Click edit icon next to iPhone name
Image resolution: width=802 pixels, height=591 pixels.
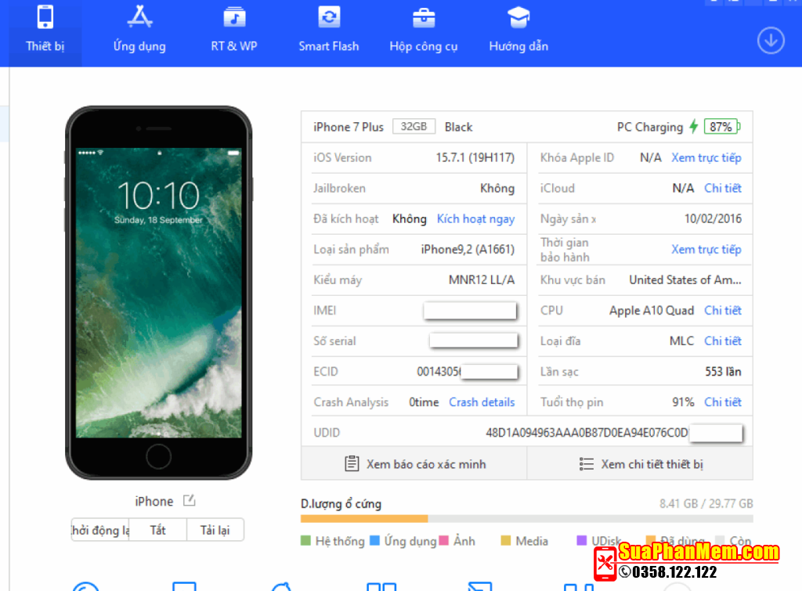click(189, 501)
